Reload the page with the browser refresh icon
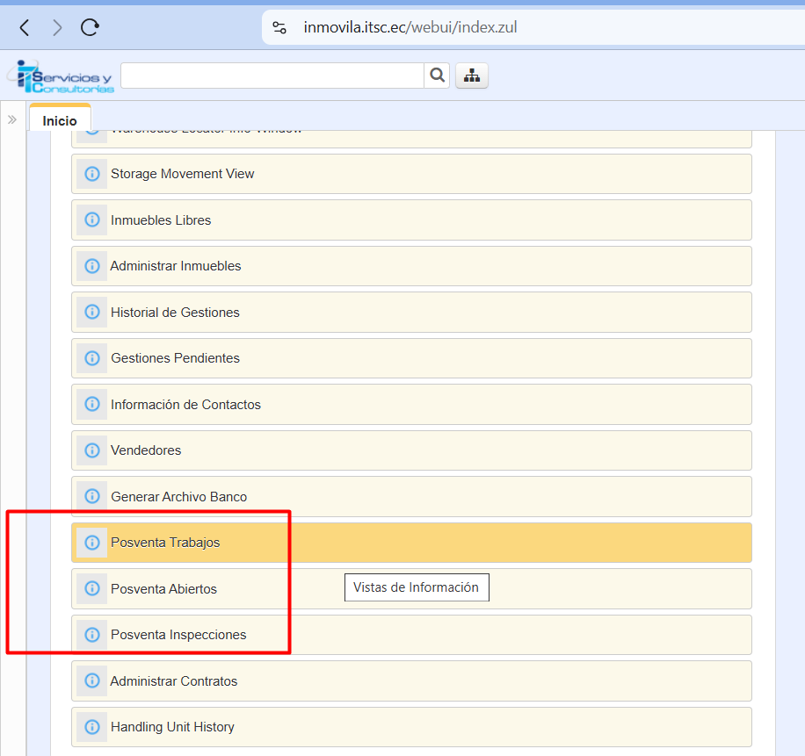Screen dimensions: 805x756 [x=90, y=27]
